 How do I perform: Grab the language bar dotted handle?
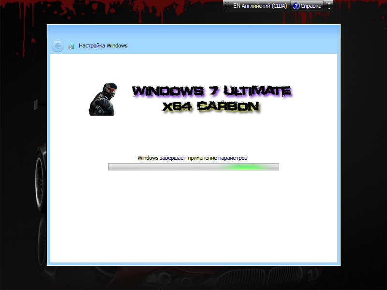(227, 6)
